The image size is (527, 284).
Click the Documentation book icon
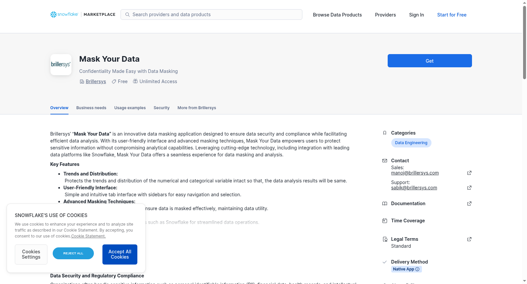(385, 204)
